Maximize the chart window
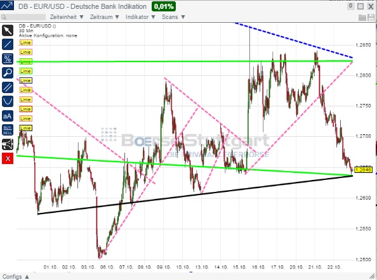Image resolution: width=377 pixels, height=280 pixels. (x=360, y=6)
